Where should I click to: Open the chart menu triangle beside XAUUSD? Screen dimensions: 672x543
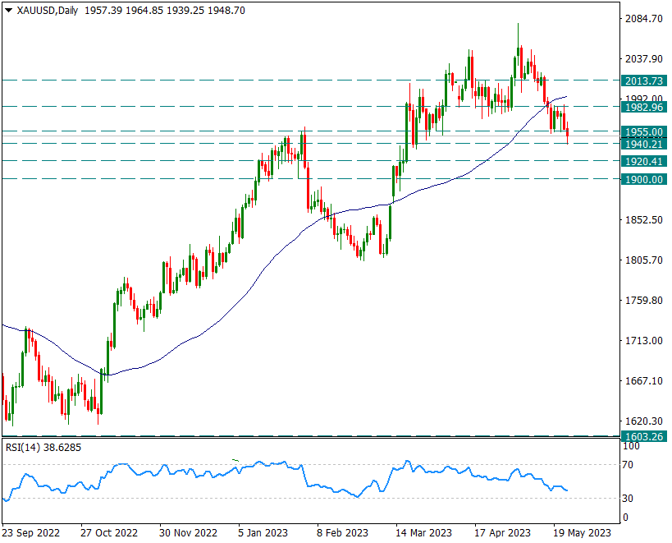(8, 11)
